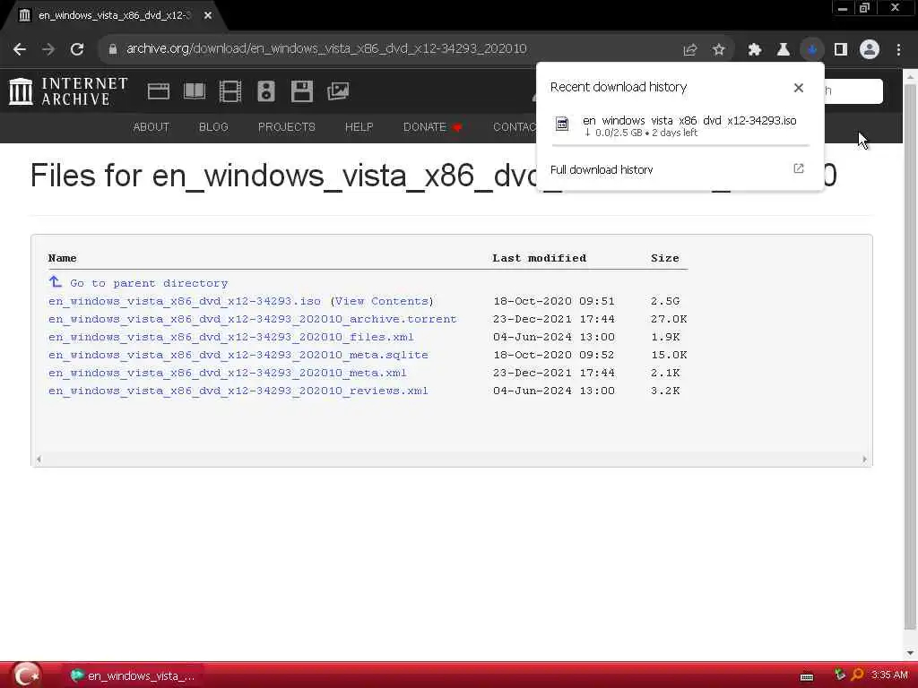Open Chrome Labs flask icon
The height and width of the screenshot is (688, 918).
[784, 50]
